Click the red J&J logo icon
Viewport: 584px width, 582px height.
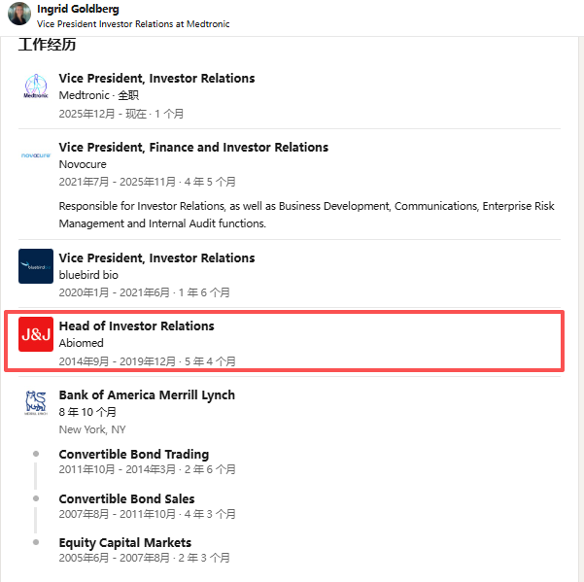point(35,334)
